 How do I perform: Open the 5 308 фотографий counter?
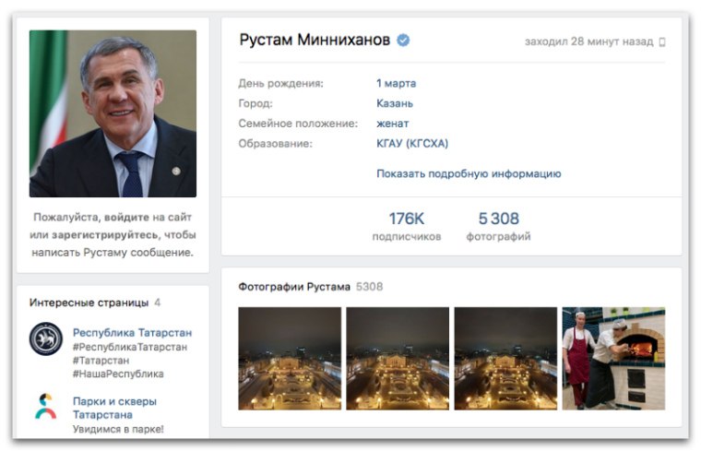(498, 226)
